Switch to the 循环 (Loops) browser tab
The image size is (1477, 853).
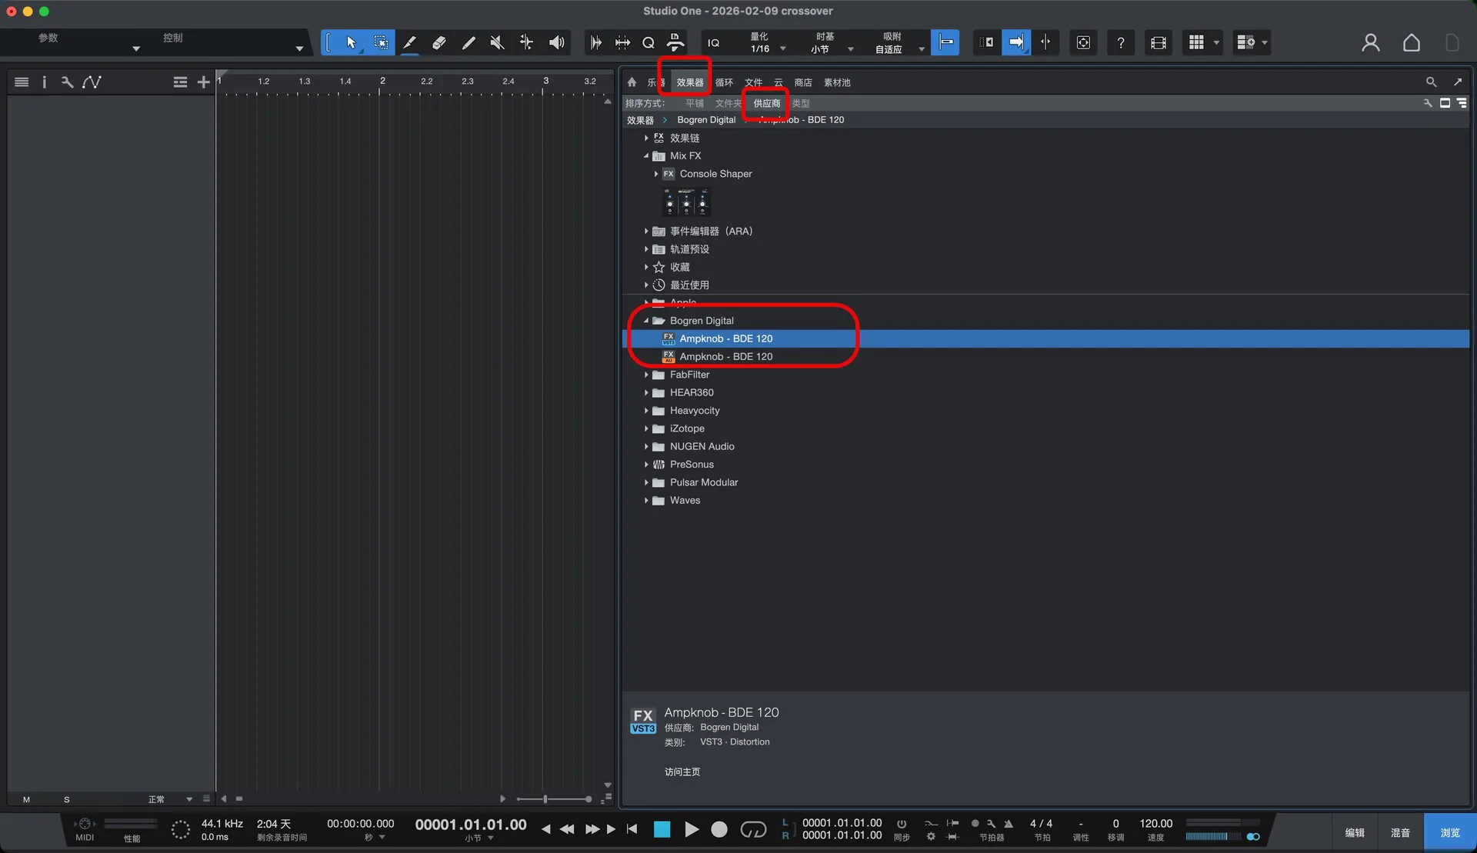[x=724, y=82]
